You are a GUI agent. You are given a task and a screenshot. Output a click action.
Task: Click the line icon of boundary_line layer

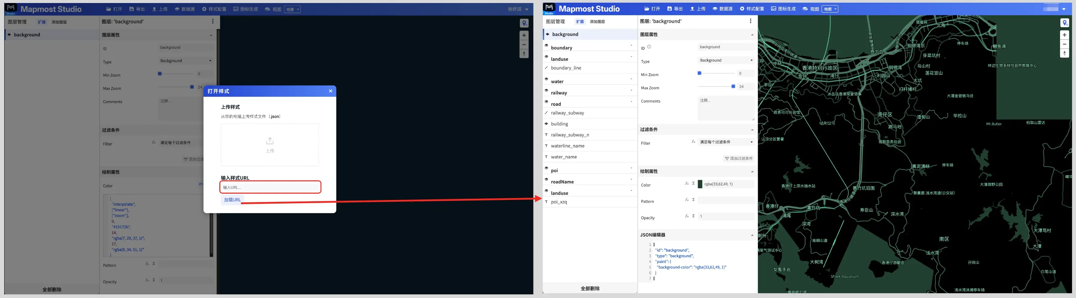pyautogui.click(x=546, y=67)
